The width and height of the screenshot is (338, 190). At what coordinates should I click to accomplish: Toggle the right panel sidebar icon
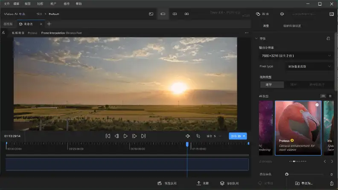(x=332, y=14)
